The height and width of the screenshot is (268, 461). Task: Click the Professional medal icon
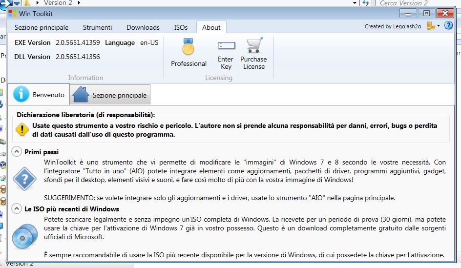click(188, 48)
